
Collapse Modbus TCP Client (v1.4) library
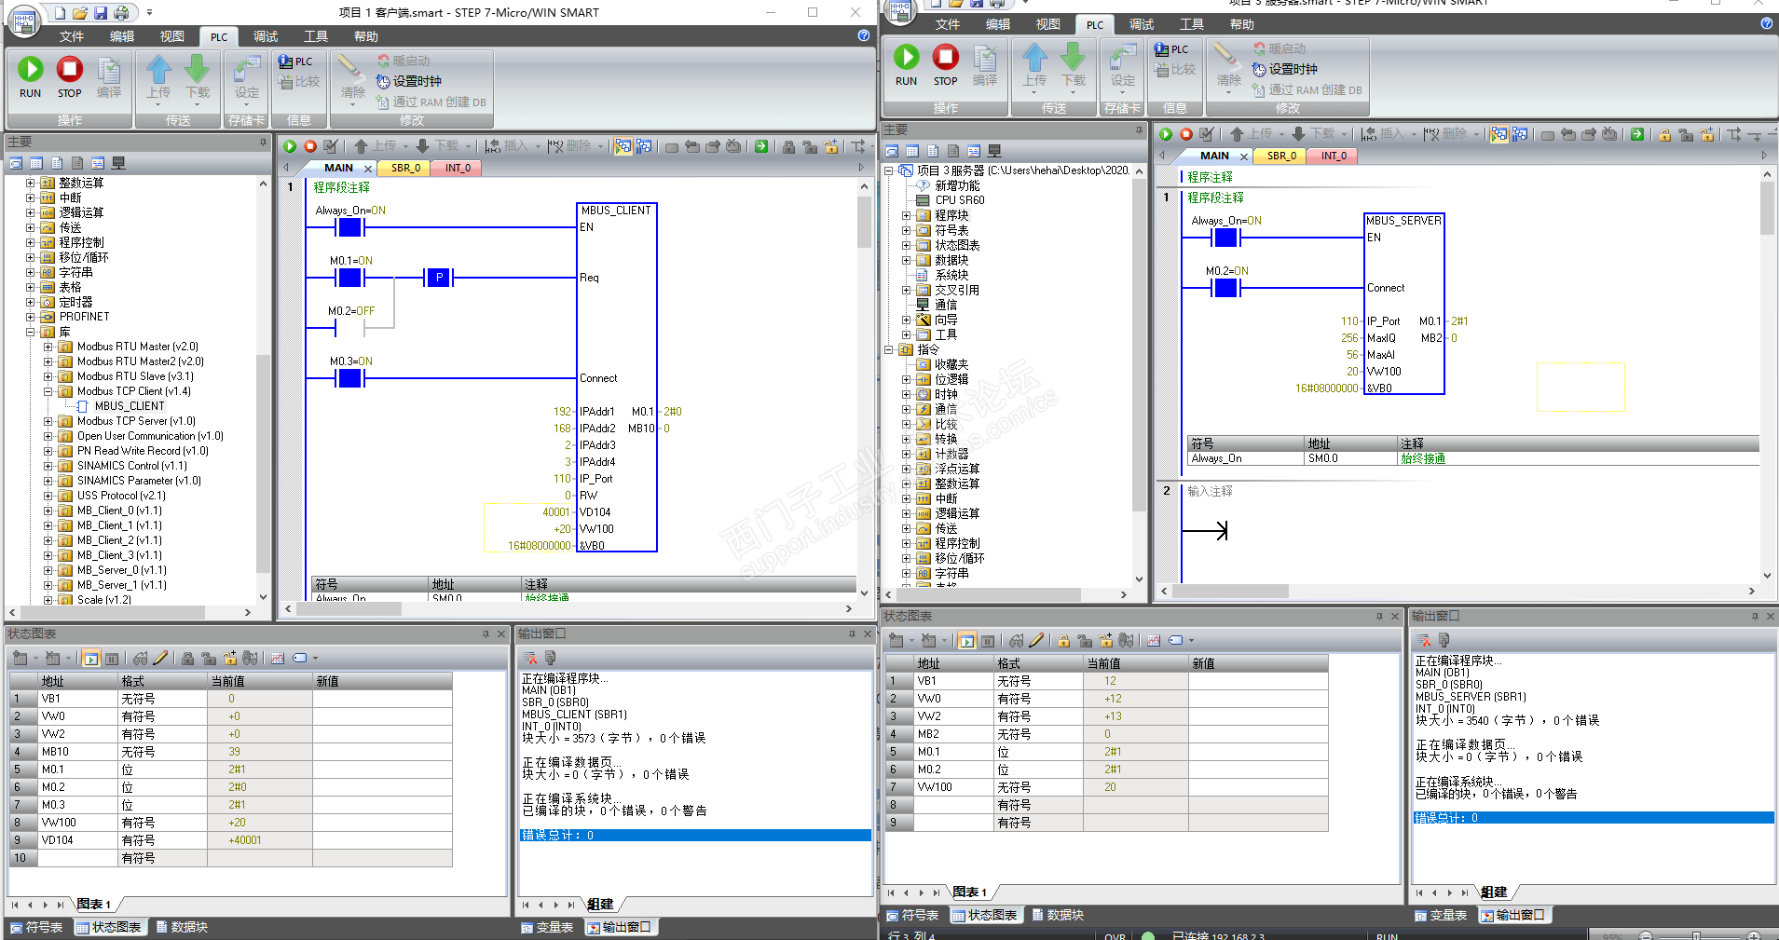(x=48, y=391)
